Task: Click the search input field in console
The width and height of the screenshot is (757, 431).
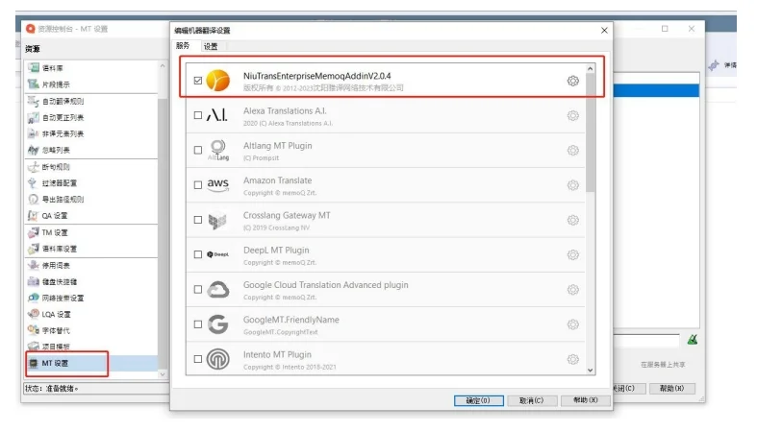Action: (x=646, y=341)
